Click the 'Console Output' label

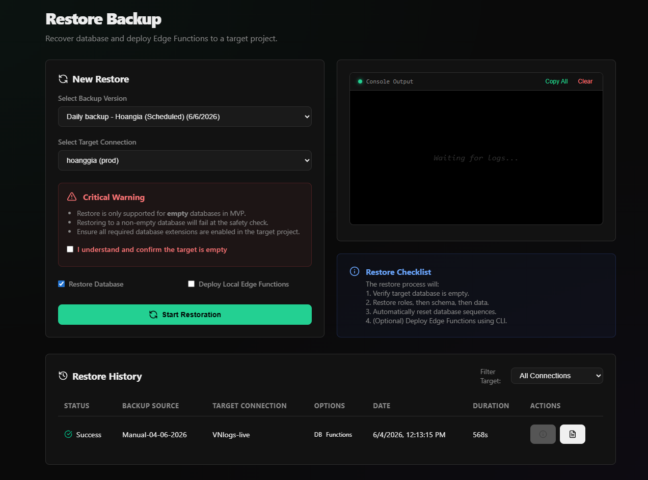pos(390,81)
